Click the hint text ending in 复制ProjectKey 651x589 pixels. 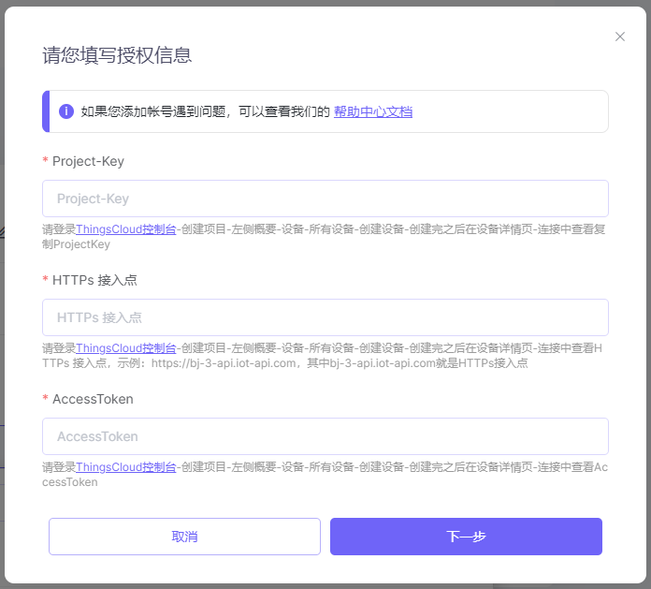(77, 244)
